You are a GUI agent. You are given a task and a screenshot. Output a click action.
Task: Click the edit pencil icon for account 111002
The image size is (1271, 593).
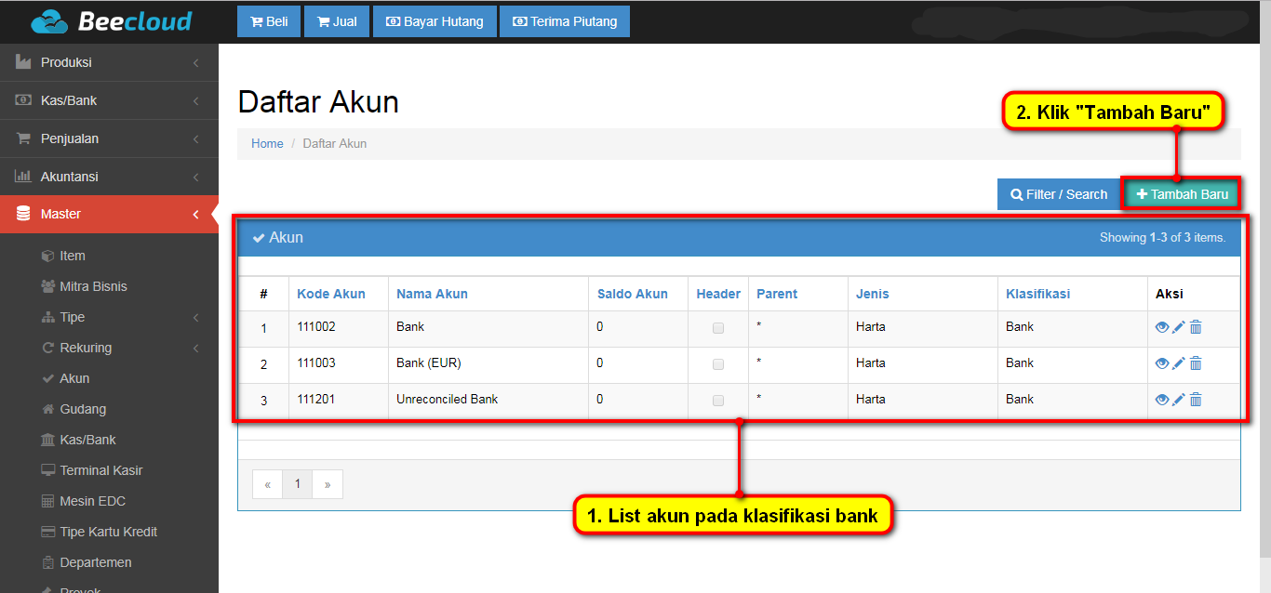point(1178,327)
